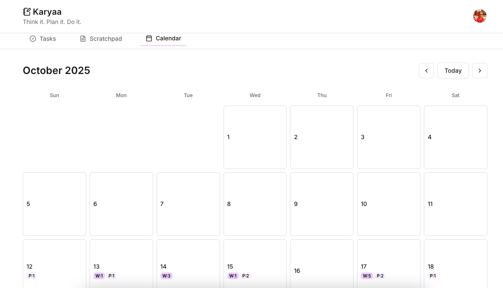Select the Calendar tab

click(x=163, y=38)
